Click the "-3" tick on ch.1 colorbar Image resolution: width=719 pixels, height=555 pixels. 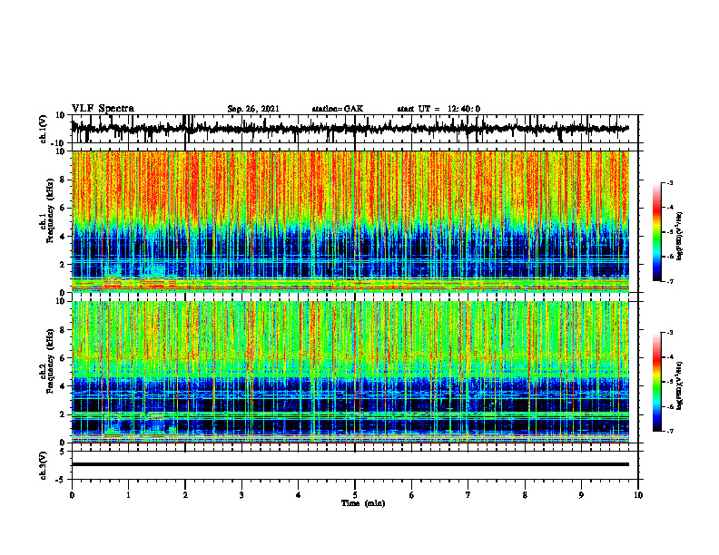click(x=669, y=182)
